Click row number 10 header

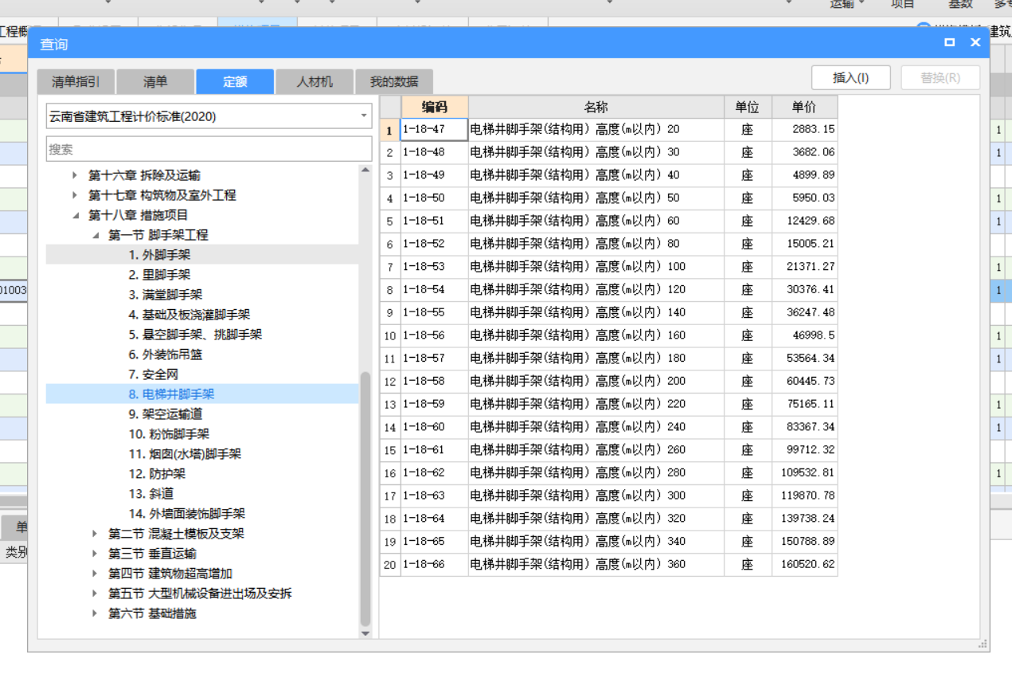(x=390, y=335)
